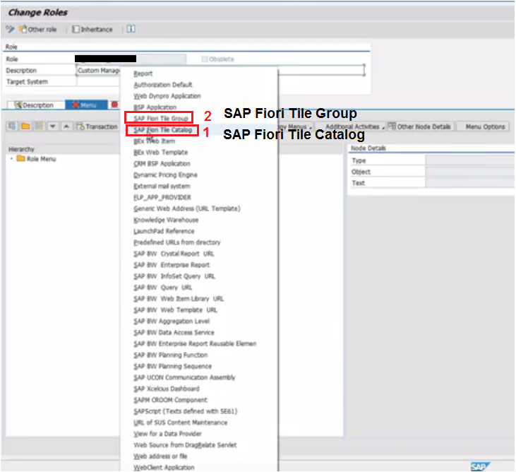Image resolution: width=516 pixels, height=472 pixels.
Task: Click into the Description input field
Action: coord(220,70)
